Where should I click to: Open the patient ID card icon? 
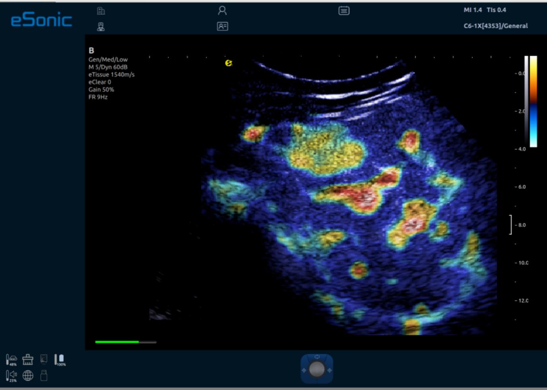[x=222, y=26]
